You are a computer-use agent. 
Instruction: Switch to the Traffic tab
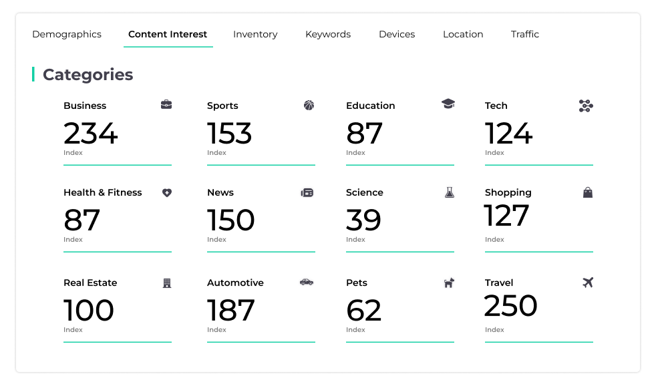pyautogui.click(x=525, y=34)
